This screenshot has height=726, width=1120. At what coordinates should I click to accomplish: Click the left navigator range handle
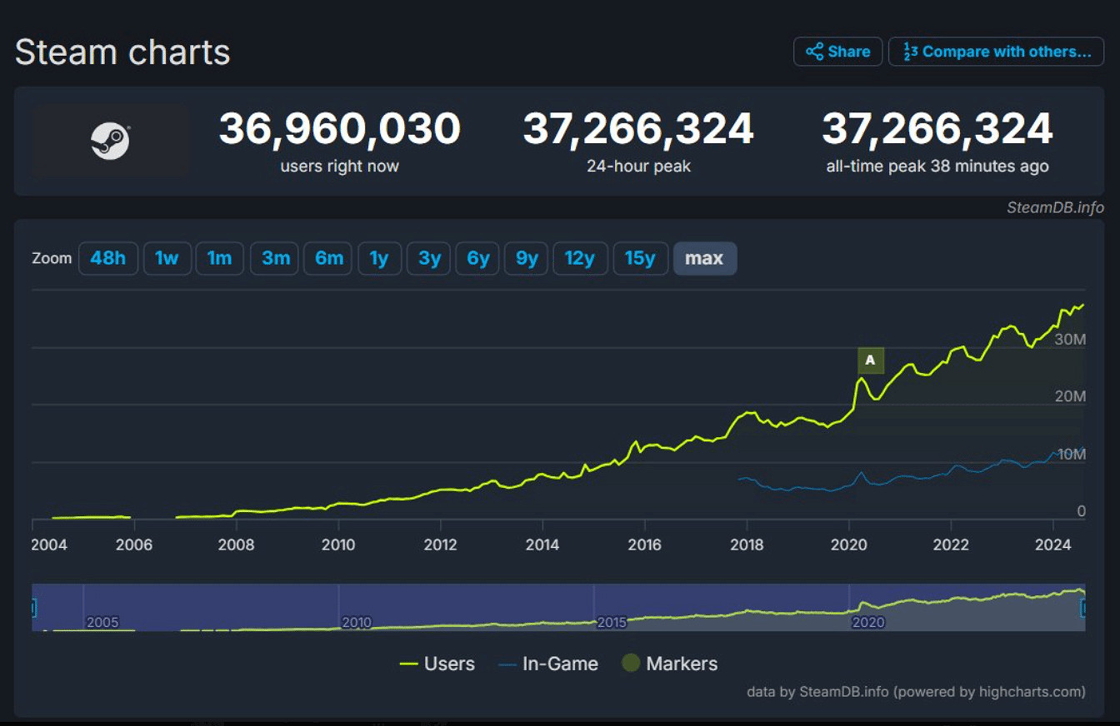(x=33, y=609)
